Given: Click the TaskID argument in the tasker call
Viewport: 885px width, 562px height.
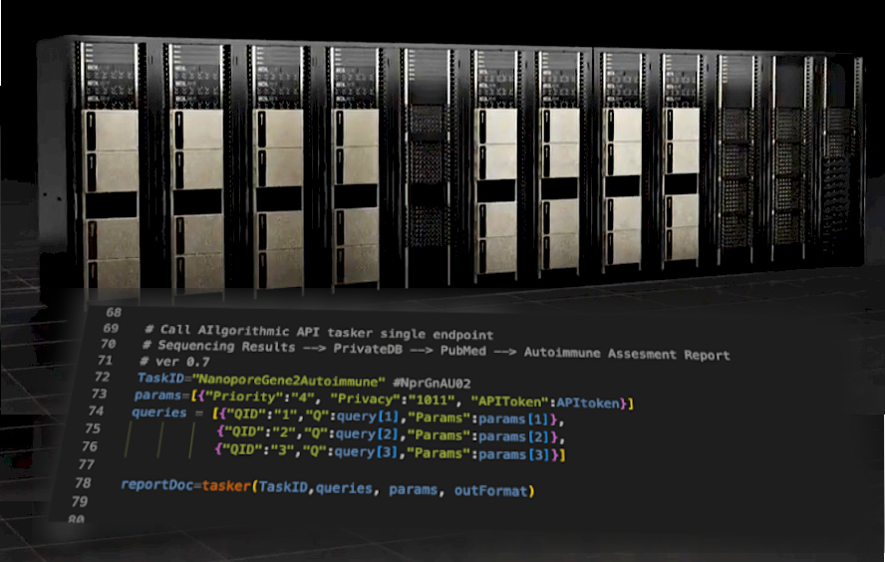Looking at the screenshot, I should tap(283, 487).
